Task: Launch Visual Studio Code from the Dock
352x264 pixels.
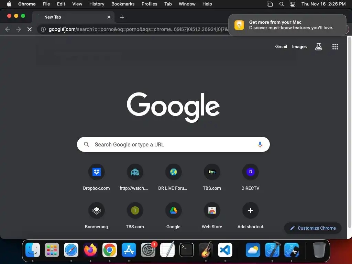Action: [x=225, y=250]
